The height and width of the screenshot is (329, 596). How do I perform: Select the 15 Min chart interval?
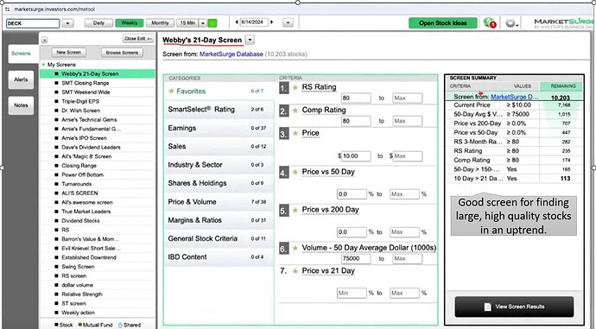coord(187,23)
